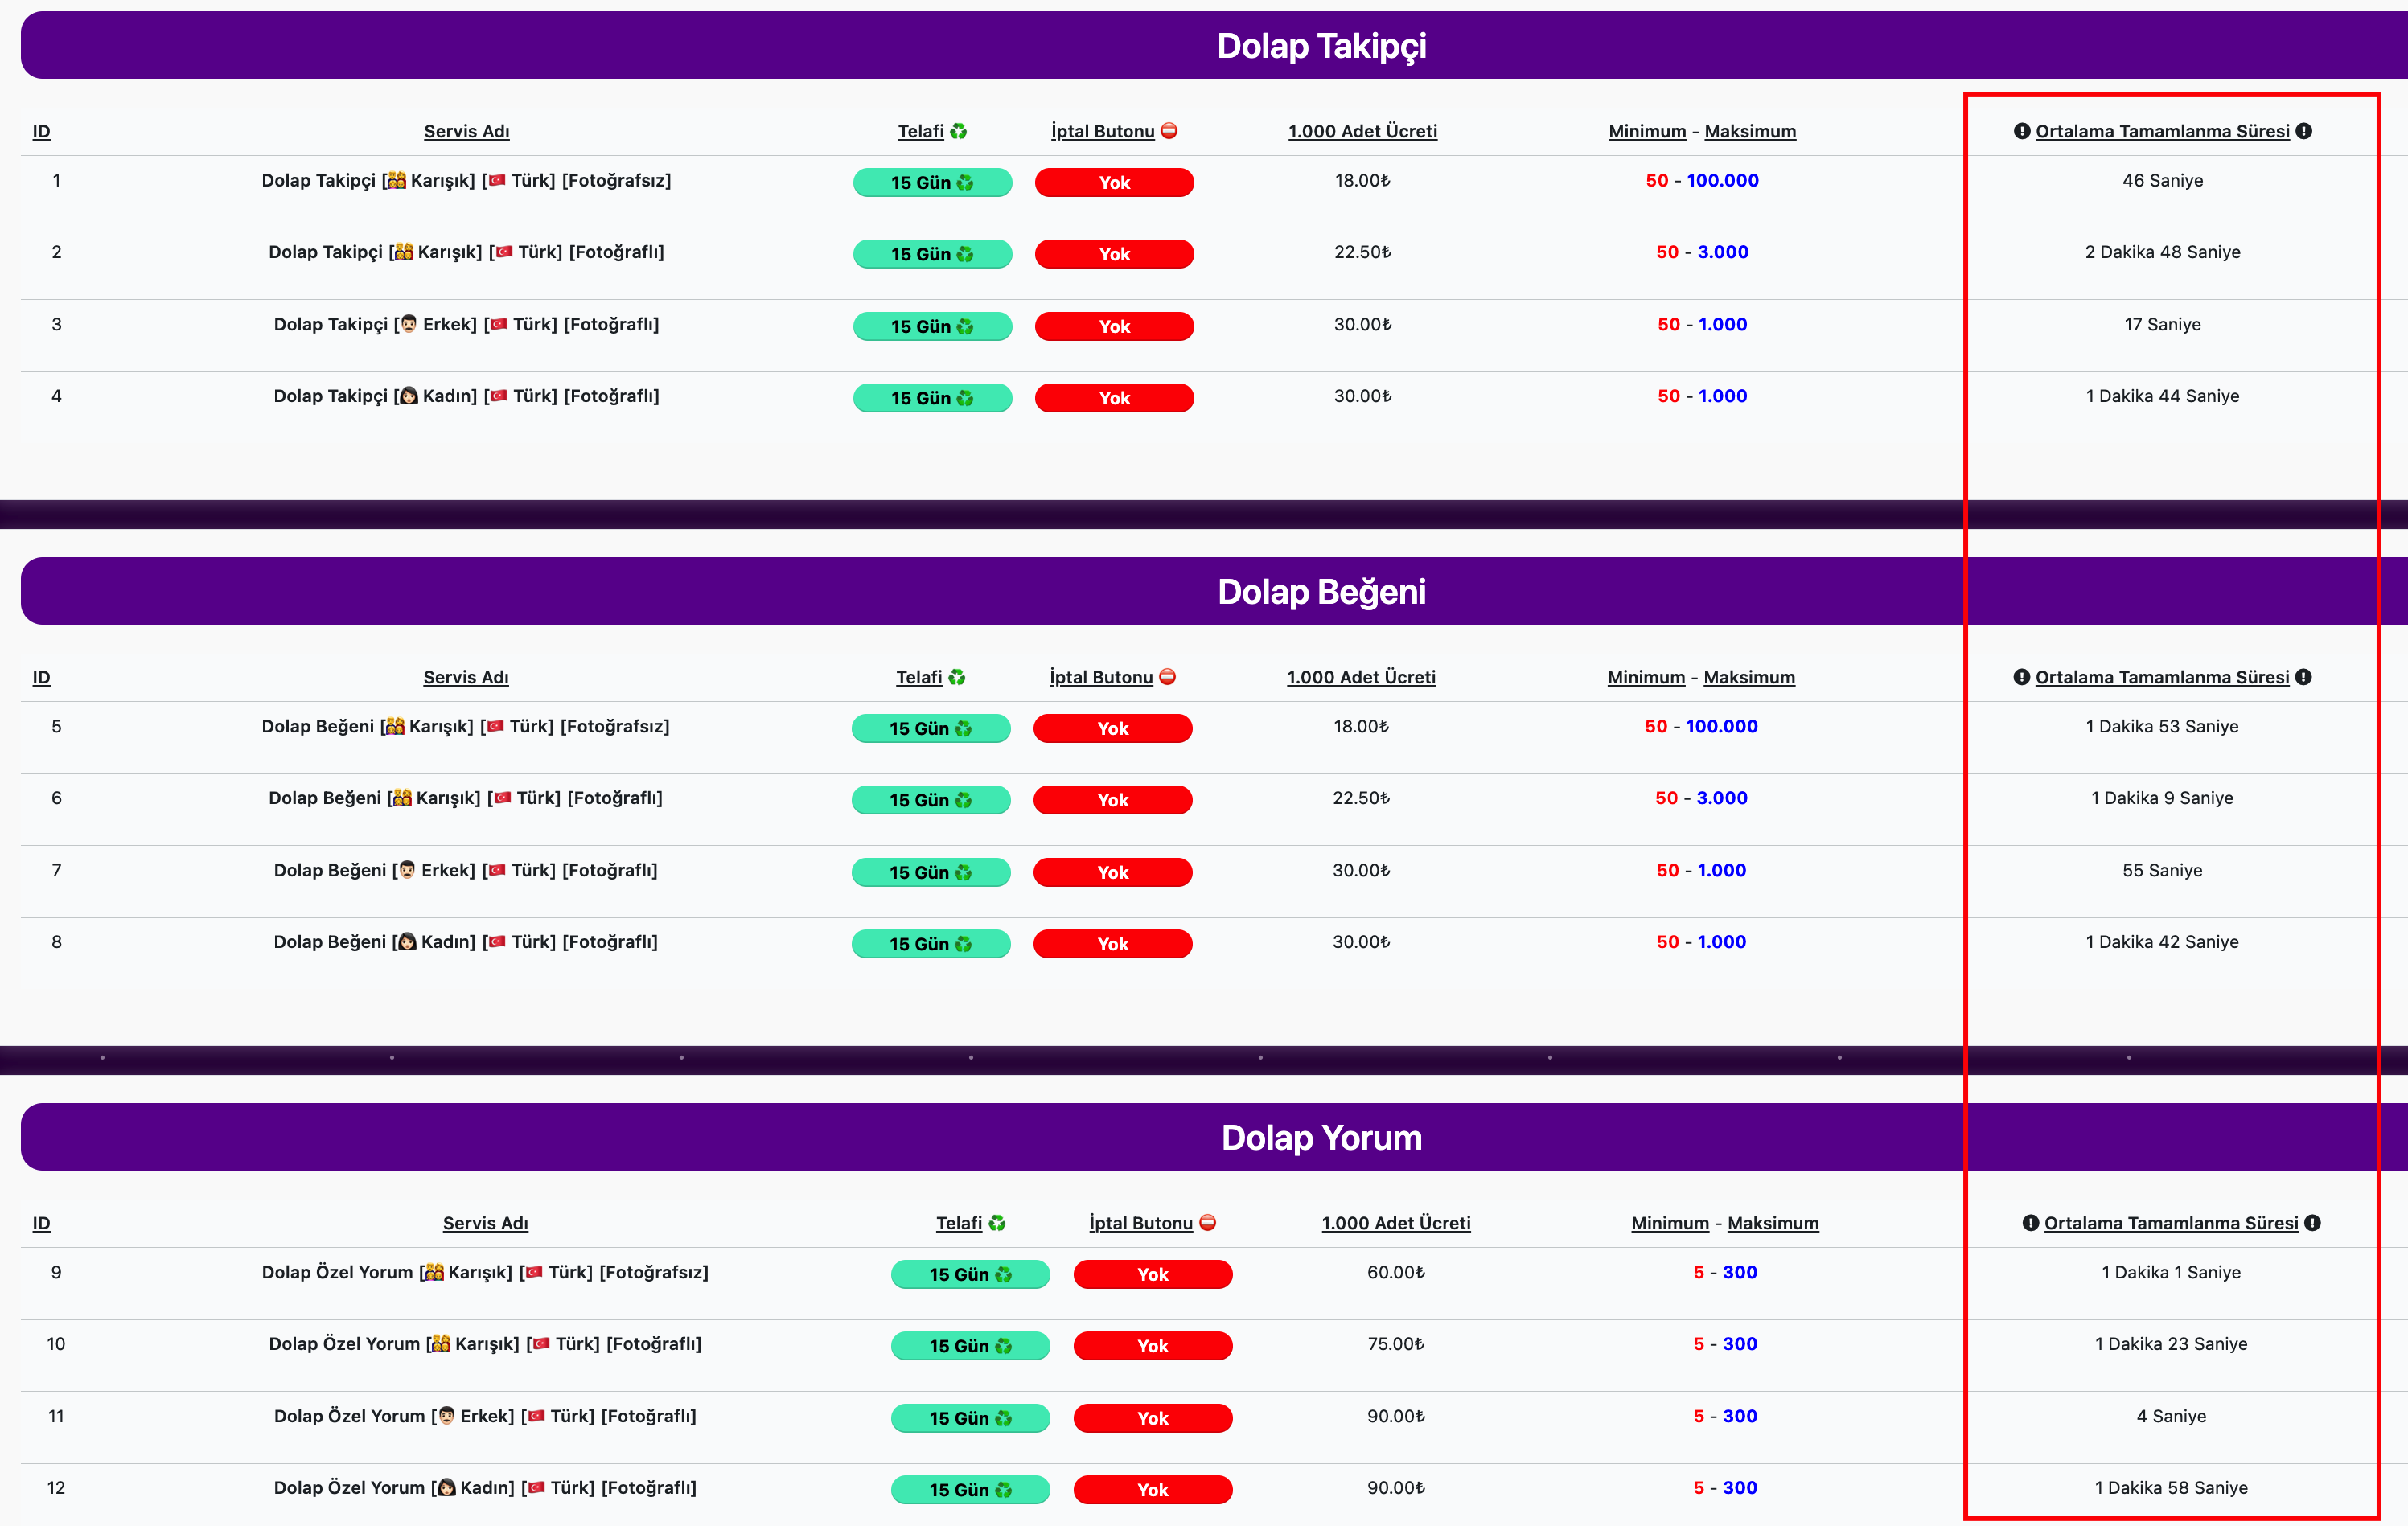The image size is (2408, 1526).
Task: Click the 15 Gün badge for service ID 7
Action: (931, 872)
